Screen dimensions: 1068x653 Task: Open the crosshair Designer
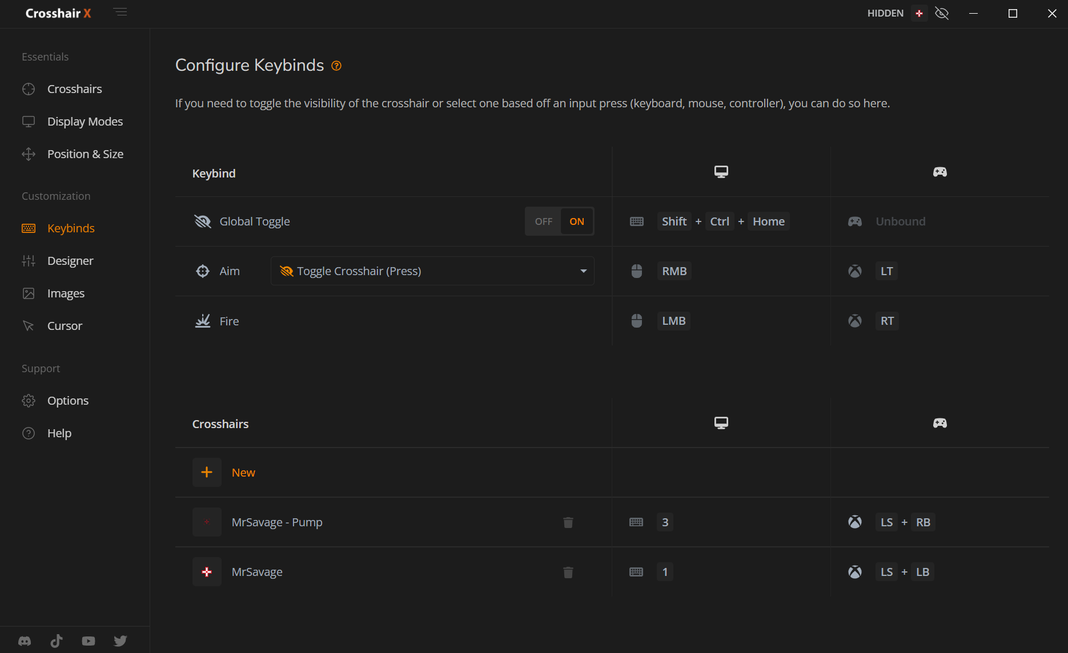pos(70,260)
